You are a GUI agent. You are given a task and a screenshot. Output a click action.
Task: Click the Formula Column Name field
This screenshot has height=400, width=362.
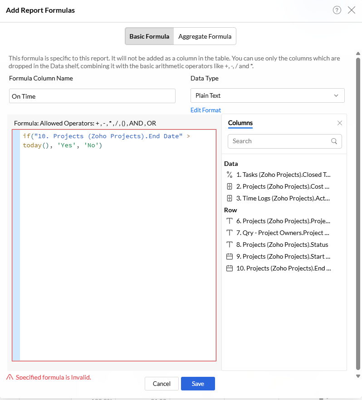click(x=92, y=96)
